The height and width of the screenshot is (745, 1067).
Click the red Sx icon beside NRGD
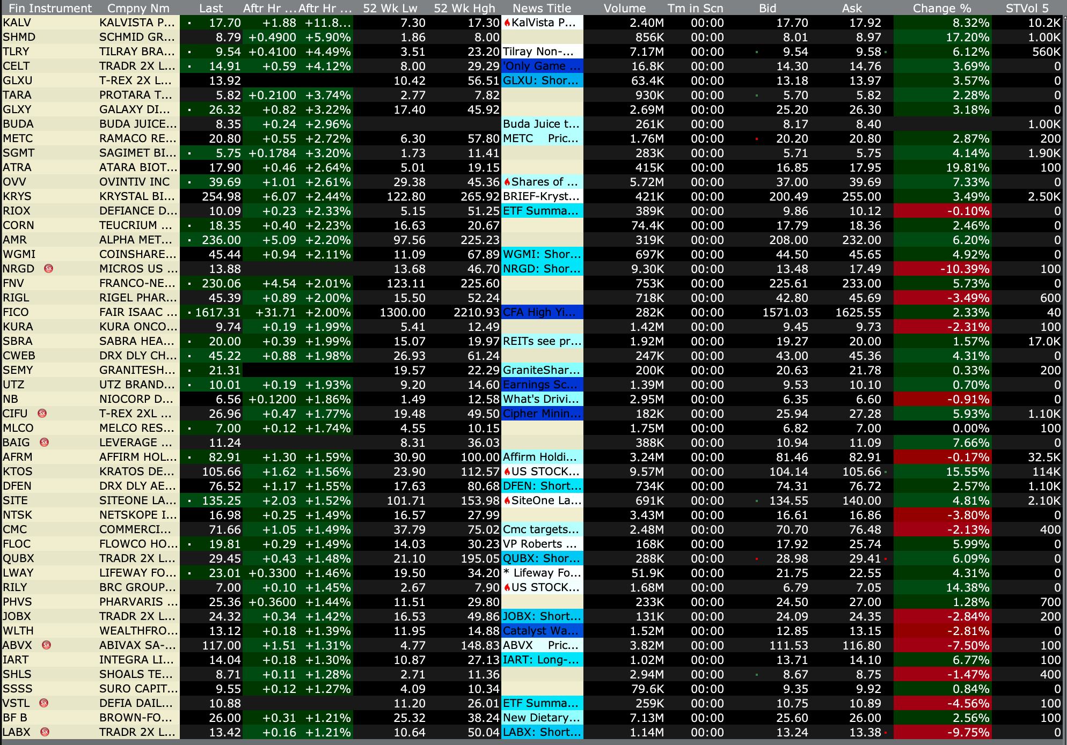[48, 268]
